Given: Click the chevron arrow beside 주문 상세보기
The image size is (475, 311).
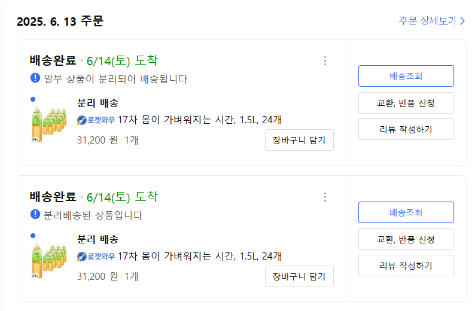Looking at the screenshot, I should [x=462, y=21].
